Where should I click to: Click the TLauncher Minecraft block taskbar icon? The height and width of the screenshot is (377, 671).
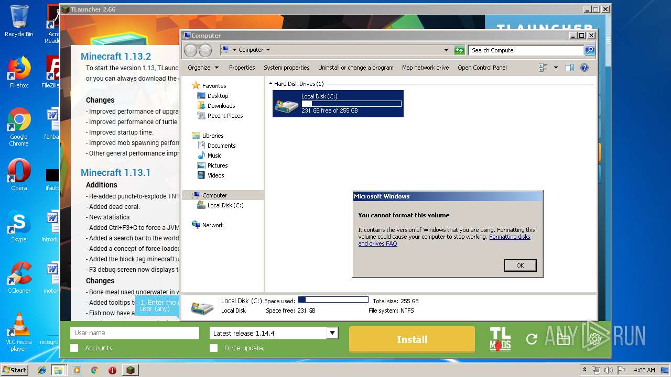pyautogui.click(x=131, y=370)
